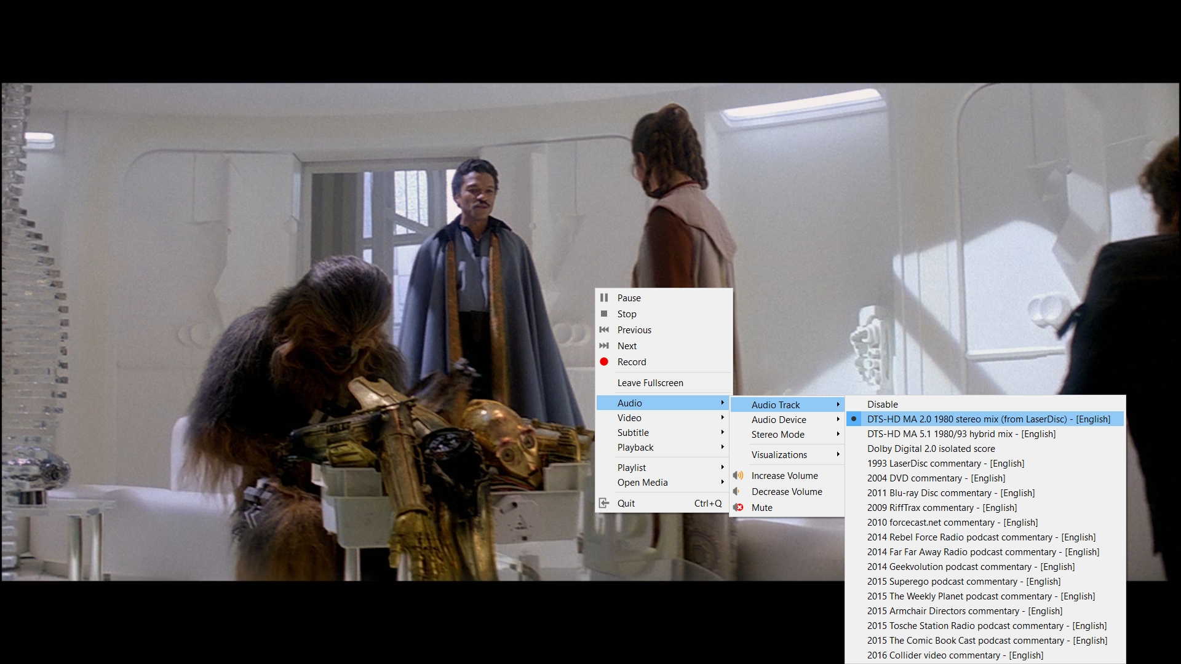The width and height of the screenshot is (1181, 664).
Task: Select 2011 Blu-ray Disc commentary track
Action: tap(985, 492)
